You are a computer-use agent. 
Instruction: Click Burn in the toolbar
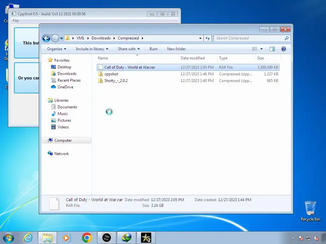tap(153, 49)
